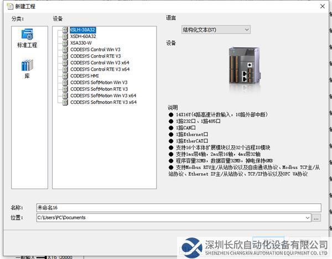Select the 标准工程 category icon

[27, 35]
